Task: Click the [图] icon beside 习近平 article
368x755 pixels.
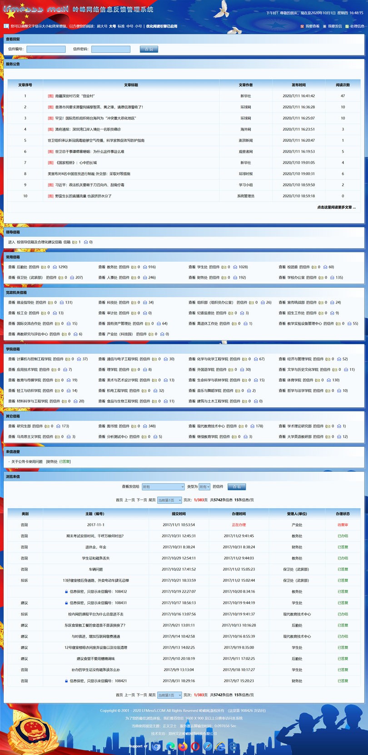Action: [50, 185]
